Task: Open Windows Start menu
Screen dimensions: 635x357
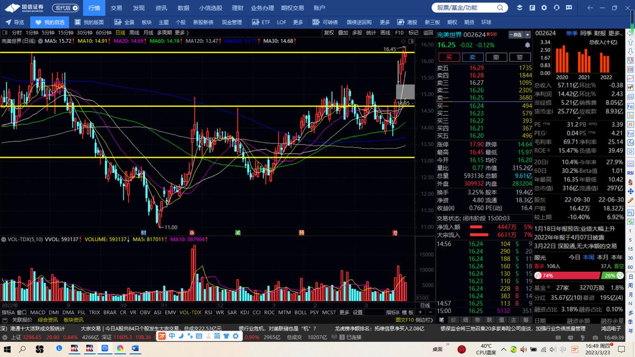Action: coord(8,349)
